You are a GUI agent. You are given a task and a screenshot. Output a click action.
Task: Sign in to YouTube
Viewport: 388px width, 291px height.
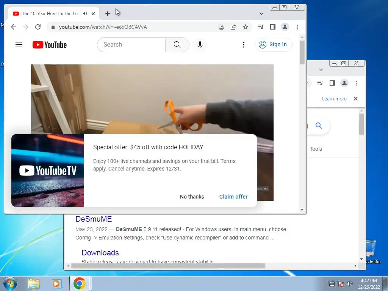pyautogui.click(x=274, y=45)
